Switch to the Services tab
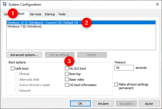162x109 pixels. coord(35,14)
